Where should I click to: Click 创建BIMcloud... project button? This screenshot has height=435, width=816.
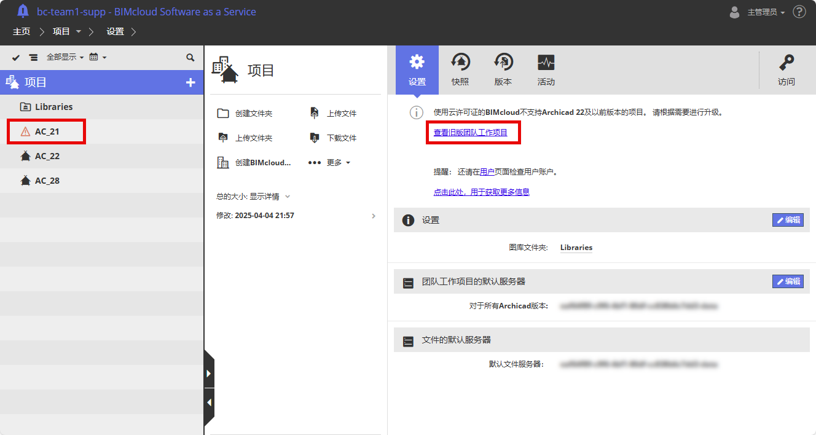click(253, 163)
